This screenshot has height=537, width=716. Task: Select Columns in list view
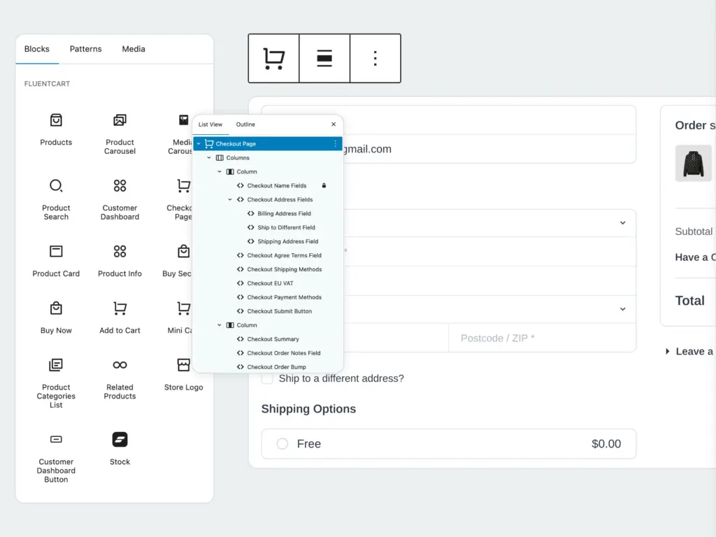(x=268, y=157)
